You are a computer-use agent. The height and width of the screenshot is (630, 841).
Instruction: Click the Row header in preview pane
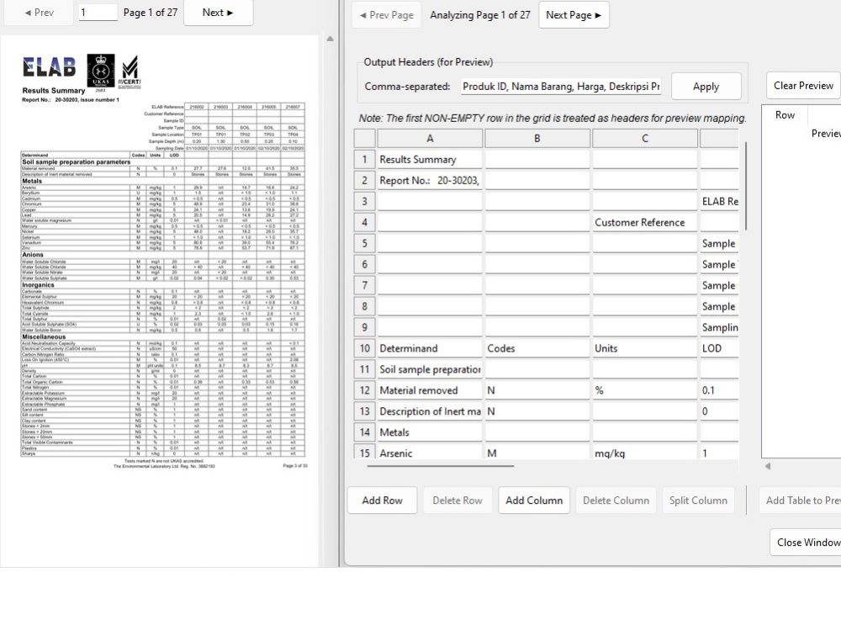tap(785, 115)
